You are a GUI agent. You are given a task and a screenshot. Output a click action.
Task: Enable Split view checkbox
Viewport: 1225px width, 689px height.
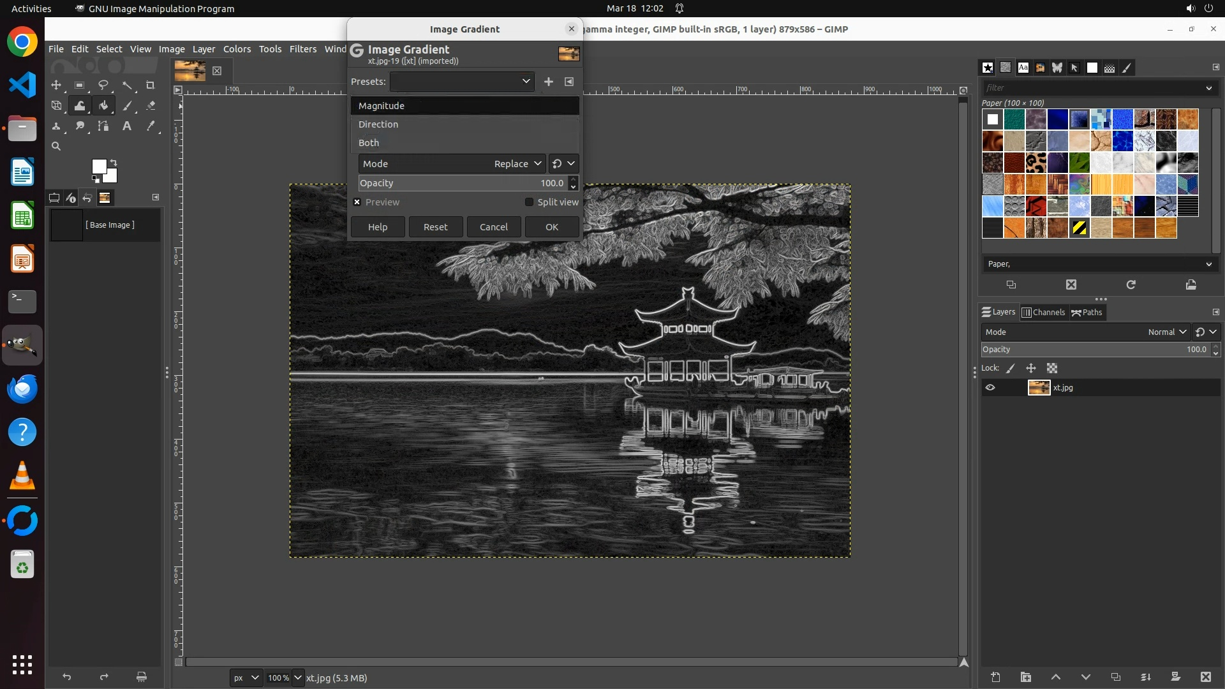[529, 202]
